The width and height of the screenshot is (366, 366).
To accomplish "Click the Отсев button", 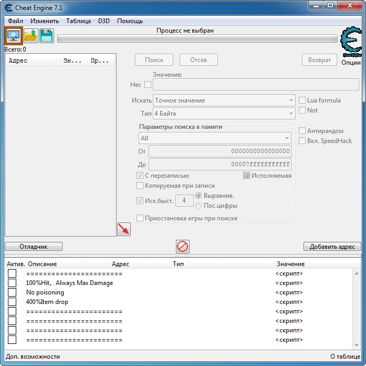I will (x=198, y=60).
